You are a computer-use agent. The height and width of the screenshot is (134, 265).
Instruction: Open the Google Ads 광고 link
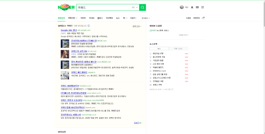(x=69, y=30)
